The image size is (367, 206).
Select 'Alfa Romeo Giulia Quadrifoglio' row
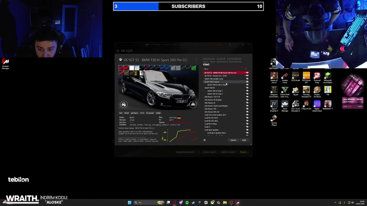226,106
